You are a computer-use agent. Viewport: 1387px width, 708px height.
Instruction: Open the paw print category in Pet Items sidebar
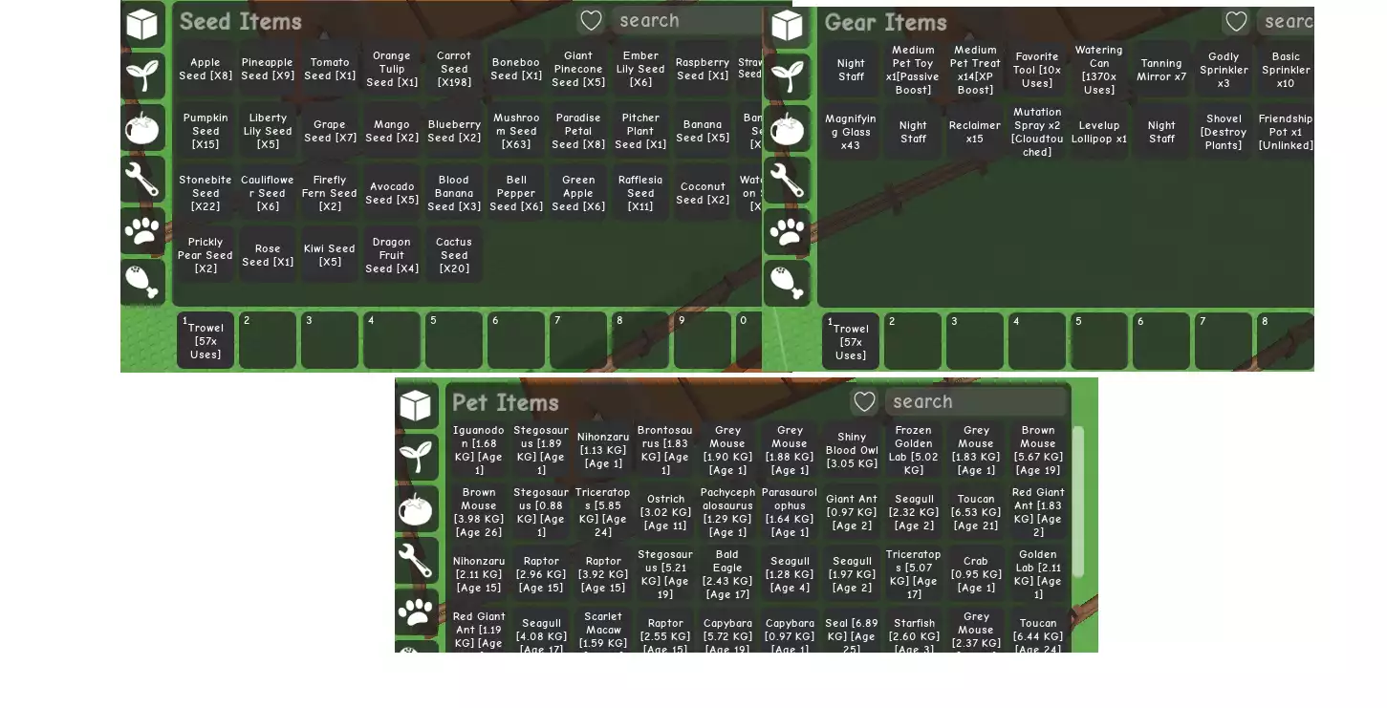416,611
